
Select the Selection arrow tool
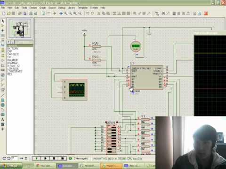pyautogui.click(x=3, y=21)
